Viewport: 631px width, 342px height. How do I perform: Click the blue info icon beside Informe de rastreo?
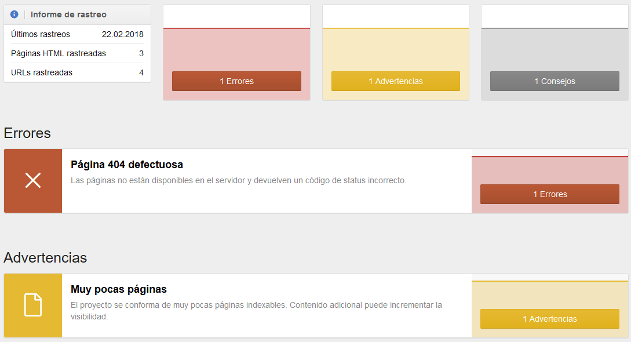(x=14, y=14)
